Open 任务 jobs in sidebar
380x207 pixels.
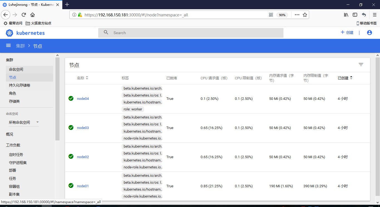(13, 178)
